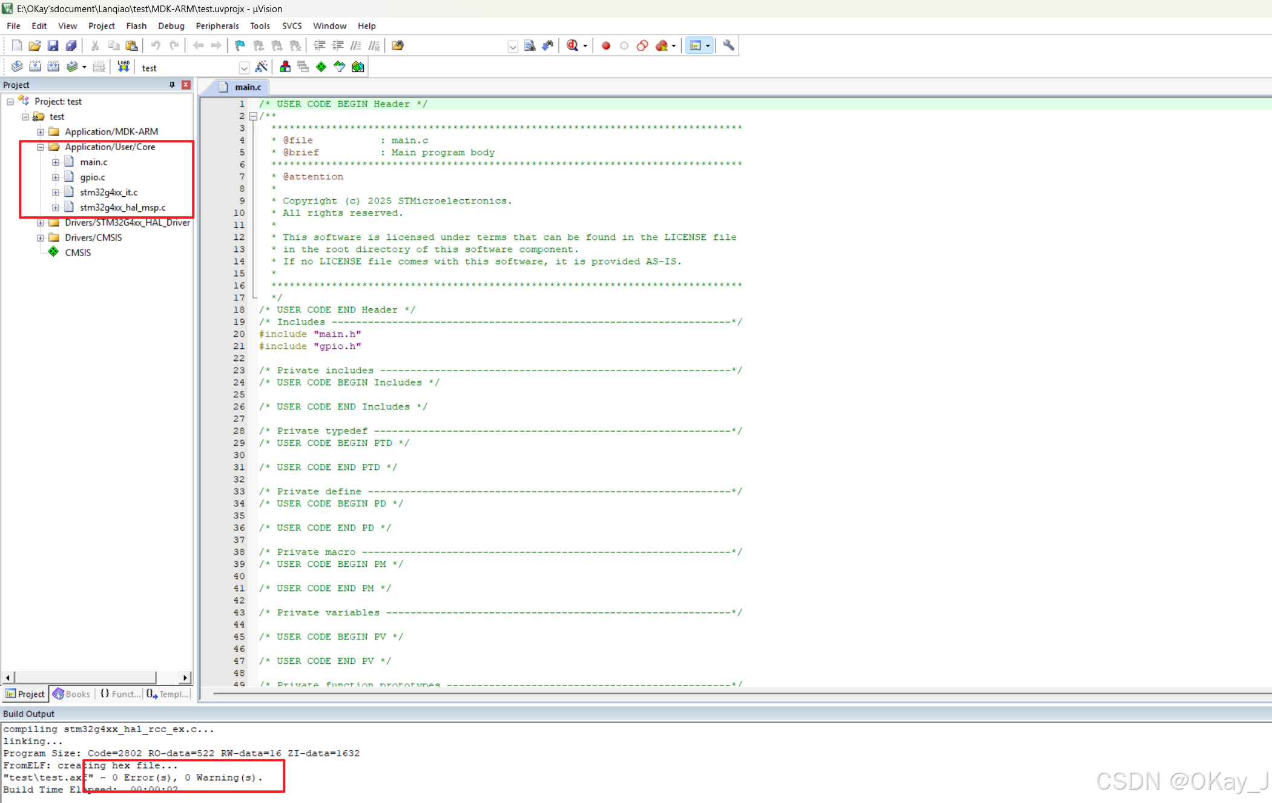The width and height of the screenshot is (1272, 803).
Task: Expand main.c node in project tree
Action: point(56,162)
